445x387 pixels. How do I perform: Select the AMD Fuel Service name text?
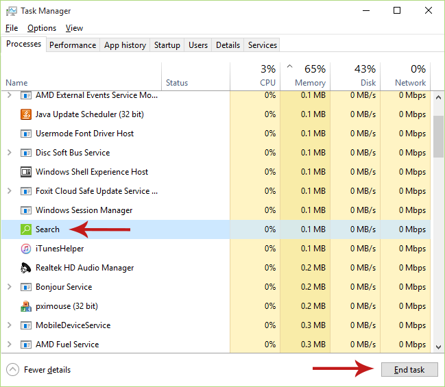point(67,345)
